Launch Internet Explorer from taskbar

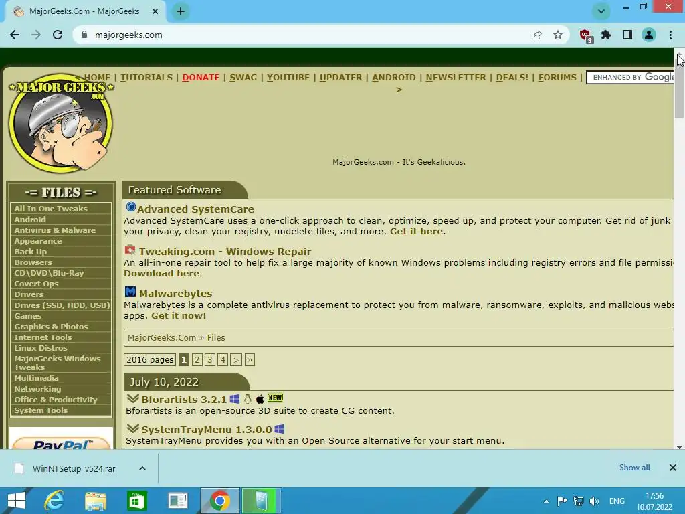(x=54, y=501)
